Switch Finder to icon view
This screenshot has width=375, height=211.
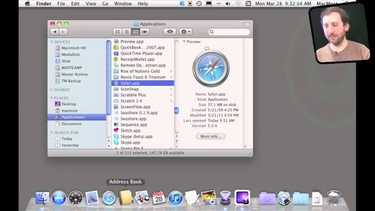[x=117, y=32]
